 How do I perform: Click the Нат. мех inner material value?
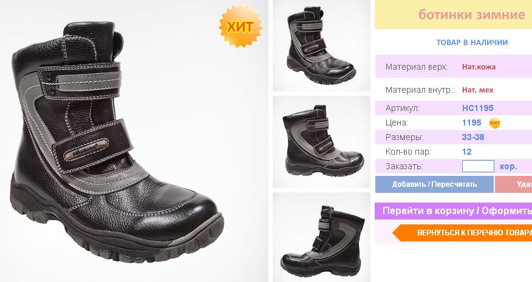(x=477, y=90)
